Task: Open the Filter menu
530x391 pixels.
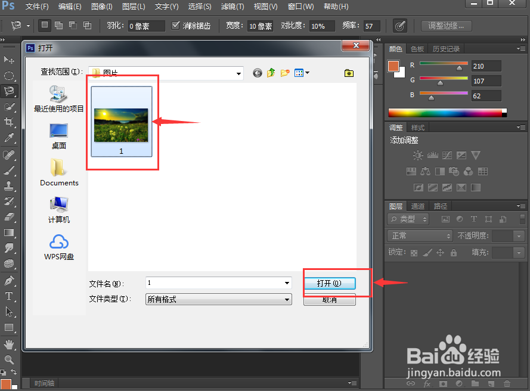Action: (233, 7)
